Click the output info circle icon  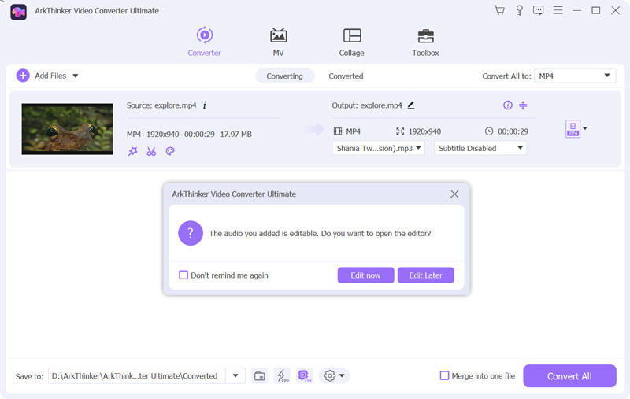click(508, 105)
